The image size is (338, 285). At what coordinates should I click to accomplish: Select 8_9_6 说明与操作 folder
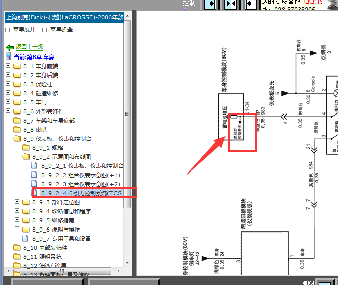pyautogui.click(x=56, y=230)
